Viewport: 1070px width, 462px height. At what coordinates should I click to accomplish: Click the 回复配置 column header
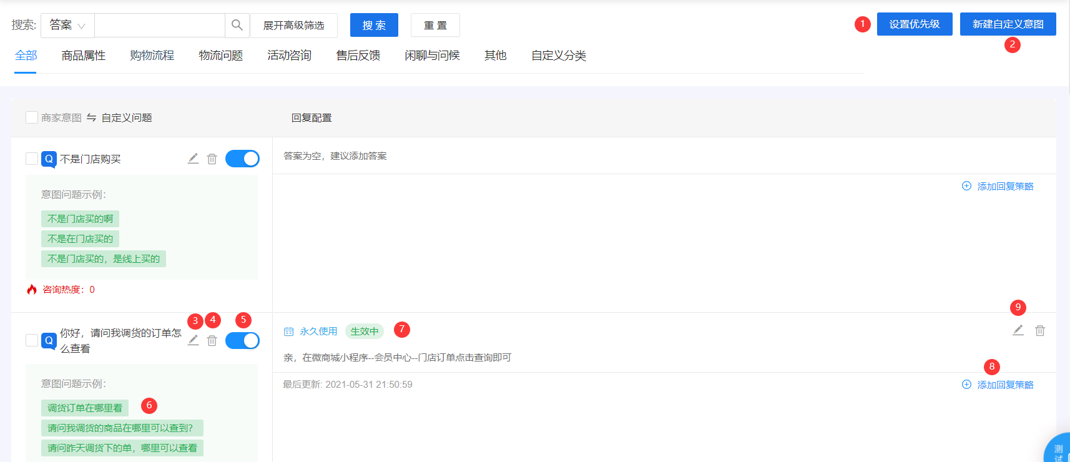pos(312,117)
